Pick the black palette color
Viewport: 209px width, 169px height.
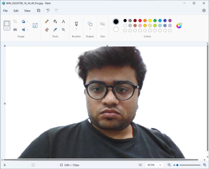coord(125,21)
